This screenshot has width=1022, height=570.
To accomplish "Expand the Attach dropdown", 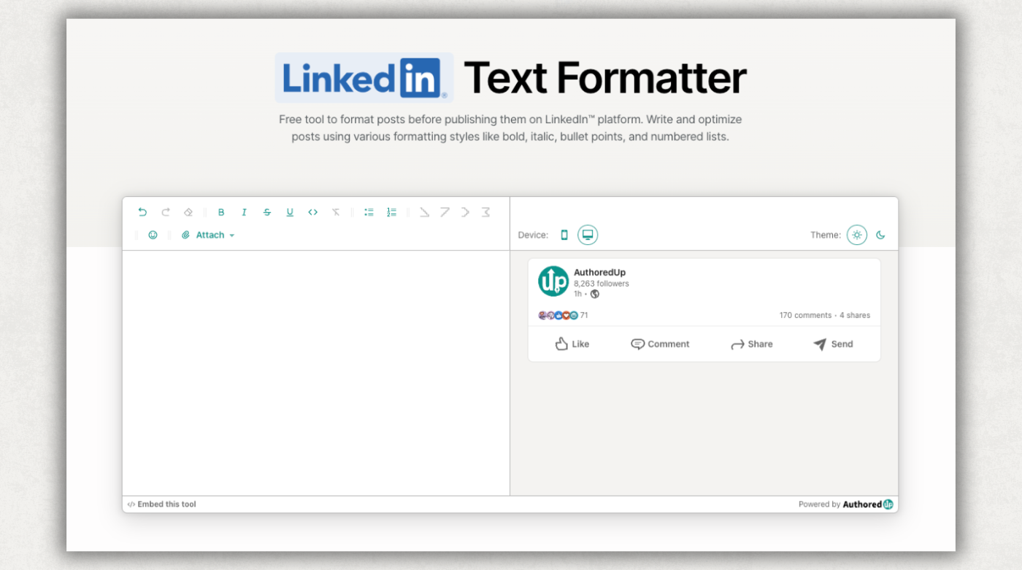I will pos(210,235).
